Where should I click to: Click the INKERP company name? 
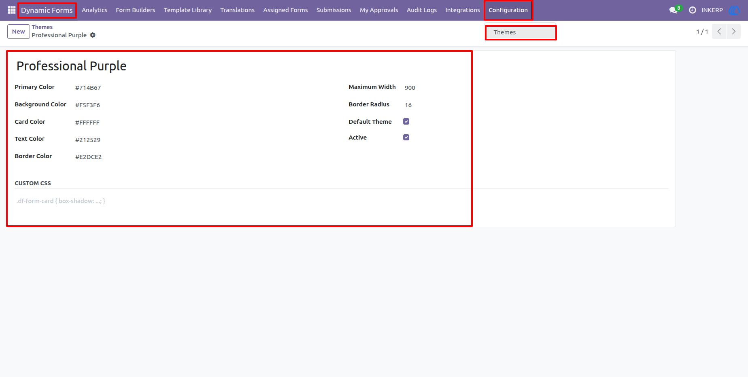[712, 10]
